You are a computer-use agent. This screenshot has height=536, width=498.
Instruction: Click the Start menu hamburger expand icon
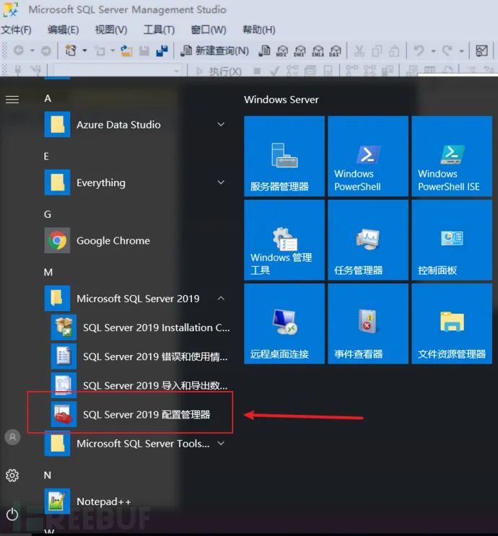pos(12,100)
